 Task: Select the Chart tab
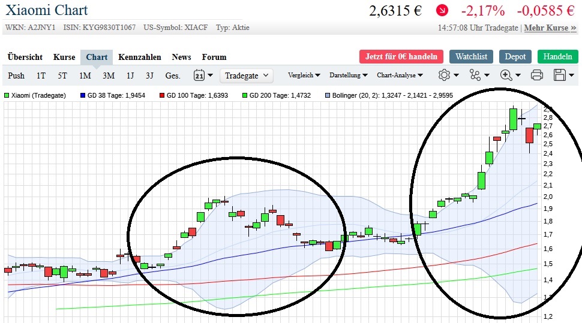(97, 57)
